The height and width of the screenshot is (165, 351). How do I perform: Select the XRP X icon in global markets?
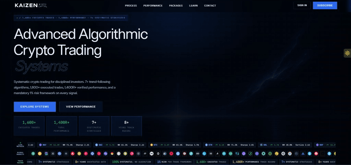[53, 153]
